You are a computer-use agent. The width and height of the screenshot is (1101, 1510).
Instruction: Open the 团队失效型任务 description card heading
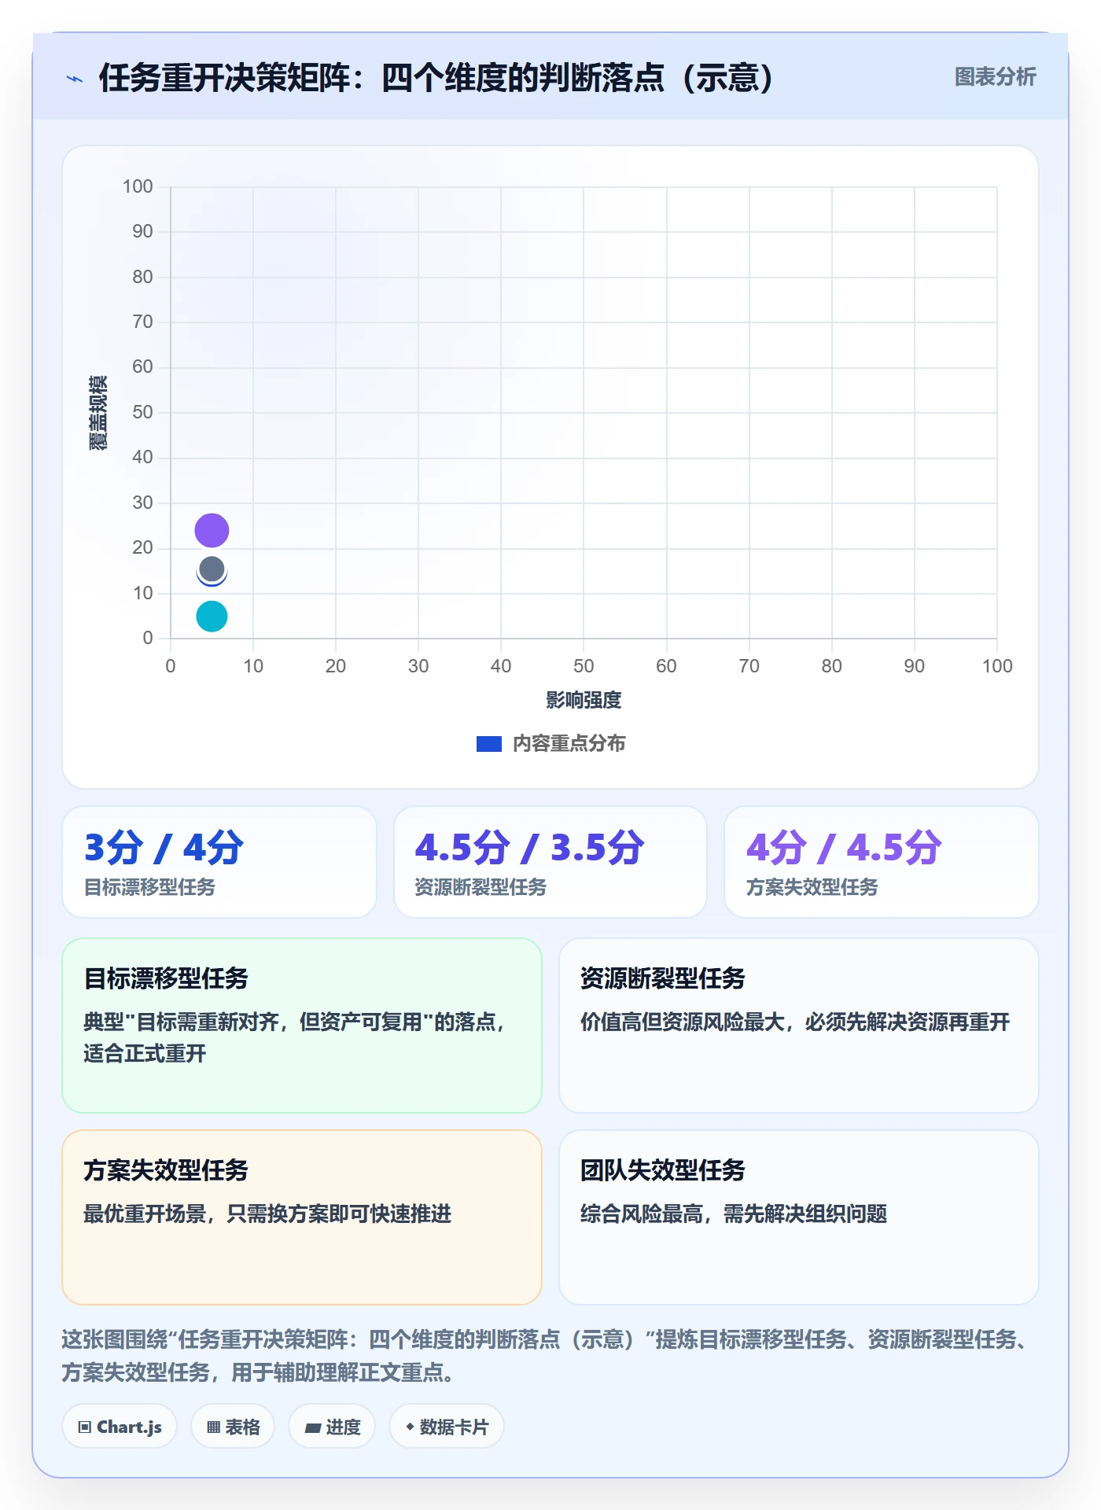[662, 1170]
